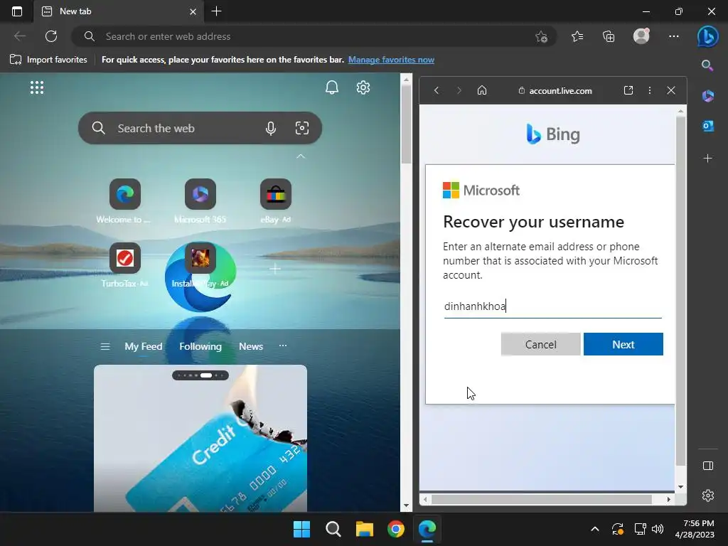Image resolution: width=728 pixels, height=546 pixels.
Task: Click Import favorites
Action: click(48, 60)
